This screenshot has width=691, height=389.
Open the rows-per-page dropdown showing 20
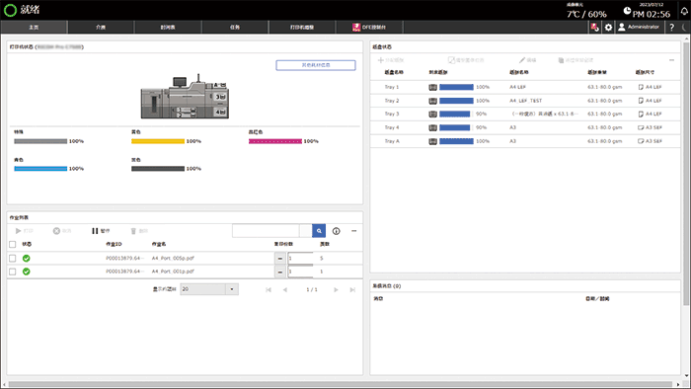pyautogui.click(x=209, y=289)
